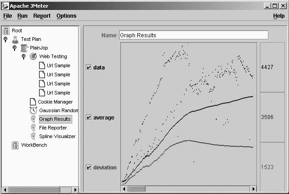Click the Cookie Manager page icon
The height and width of the screenshot is (194, 289).
pos(33,102)
